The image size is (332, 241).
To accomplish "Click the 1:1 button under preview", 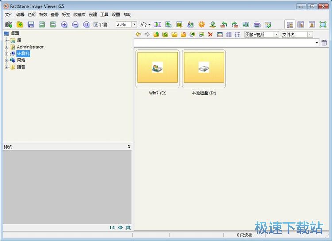I will tap(112, 228).
